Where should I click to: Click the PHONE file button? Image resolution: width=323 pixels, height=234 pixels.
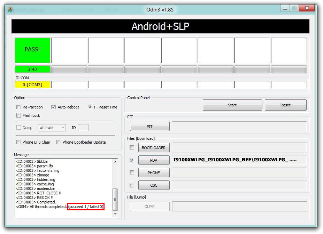(154, 173)
